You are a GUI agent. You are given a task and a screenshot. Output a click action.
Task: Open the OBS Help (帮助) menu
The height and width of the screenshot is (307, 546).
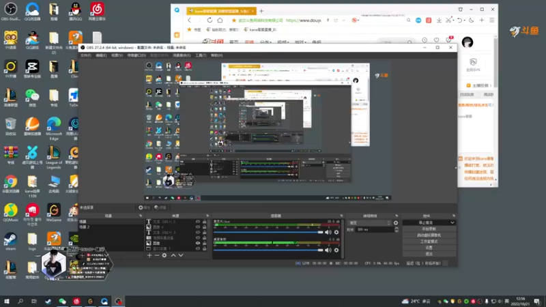[x=216, y=55]
